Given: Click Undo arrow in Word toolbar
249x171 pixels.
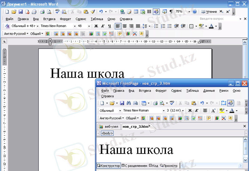Looking at the screenshot, I should tap(101, 12).
